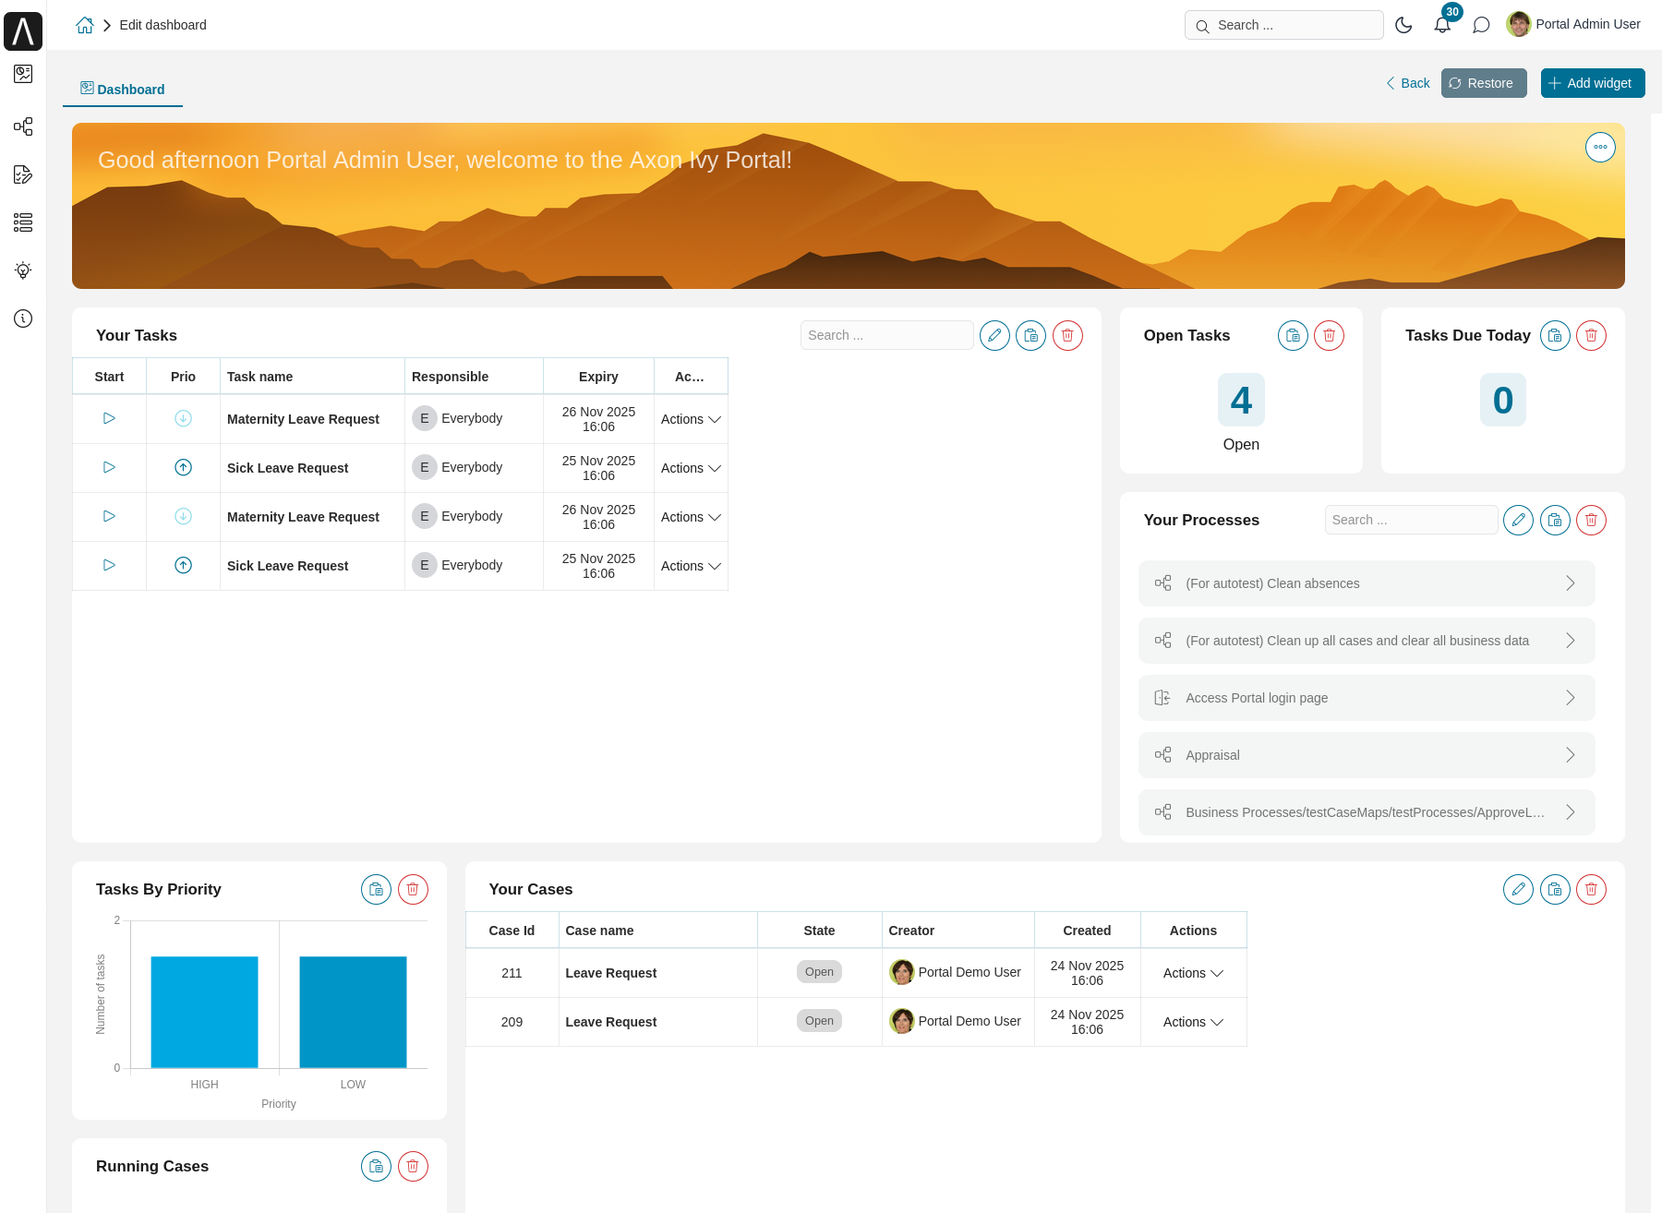Toggle dark mode with the moon icon
The width and height of the screenshot is (1662, 1213).
click(1403, 25)
